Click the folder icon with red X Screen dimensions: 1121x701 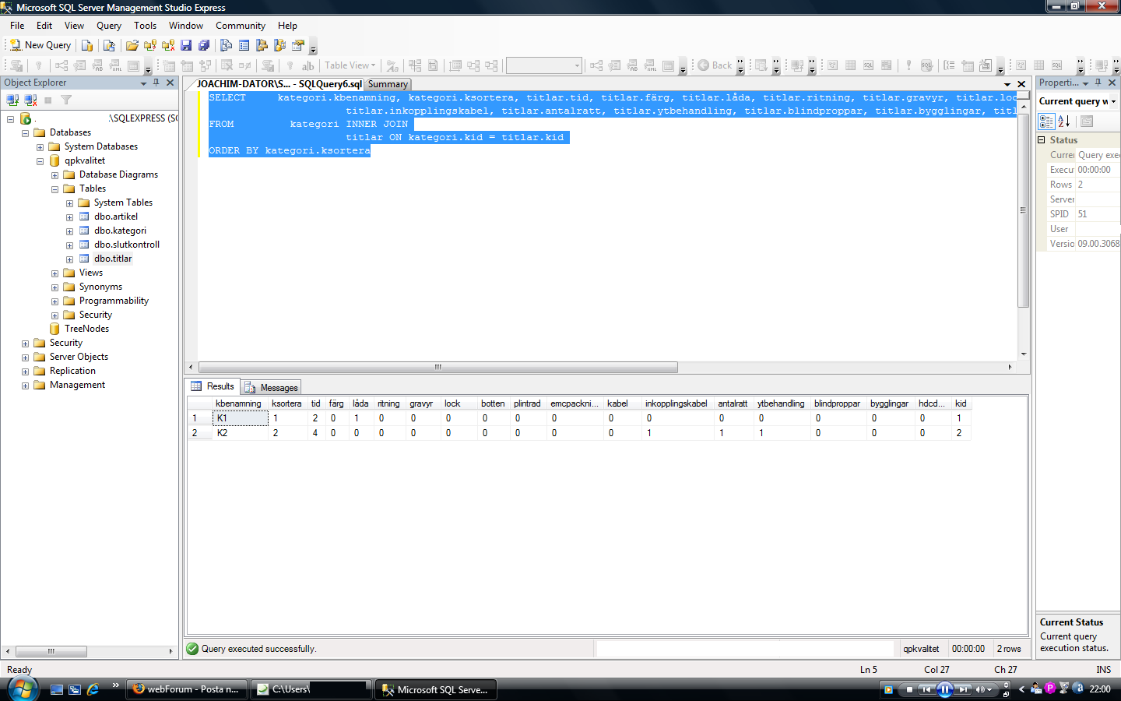point(168,45)
